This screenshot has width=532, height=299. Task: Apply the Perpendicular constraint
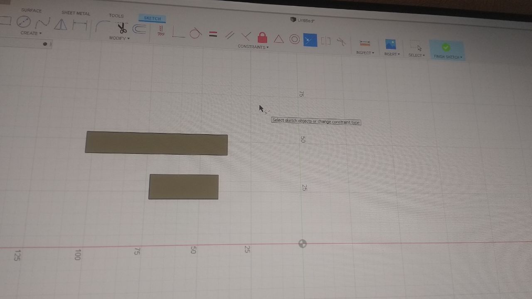(x=246, y=37)
